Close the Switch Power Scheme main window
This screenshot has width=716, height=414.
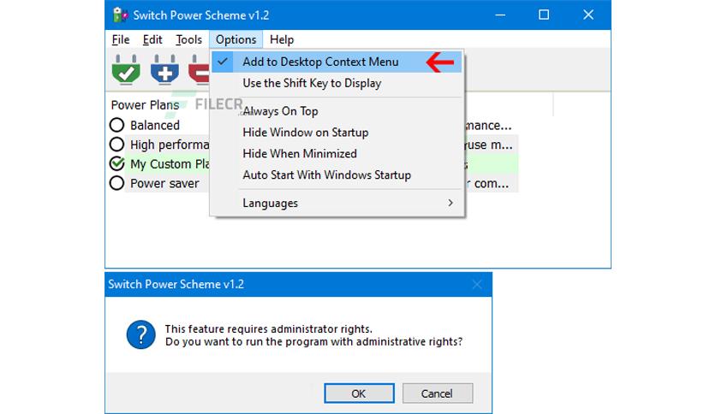(x=588, y=15)
